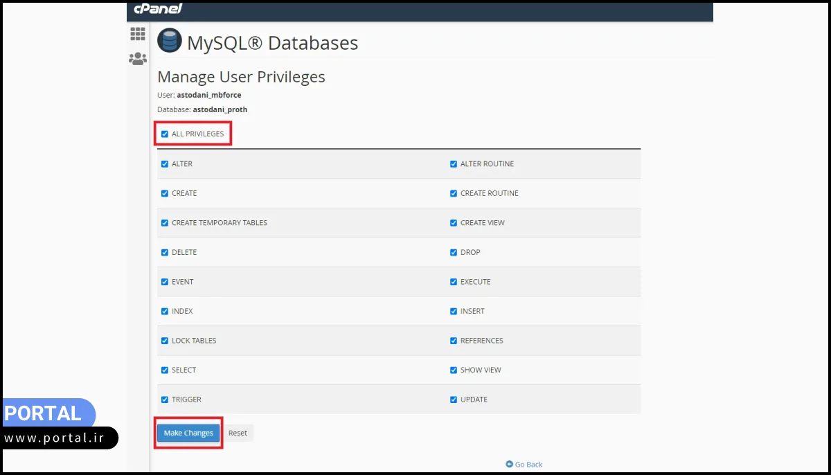Disable the DROP privilege checkbox
Viewport: 831px width, 475px height.
pos(454,253)
